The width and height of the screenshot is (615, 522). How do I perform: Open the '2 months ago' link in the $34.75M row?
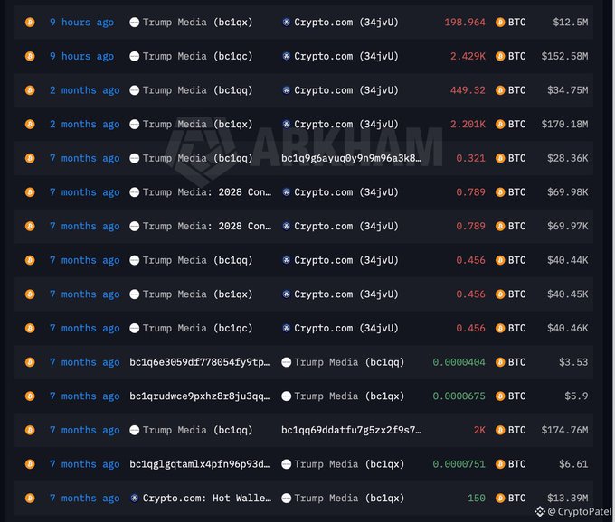85,90
